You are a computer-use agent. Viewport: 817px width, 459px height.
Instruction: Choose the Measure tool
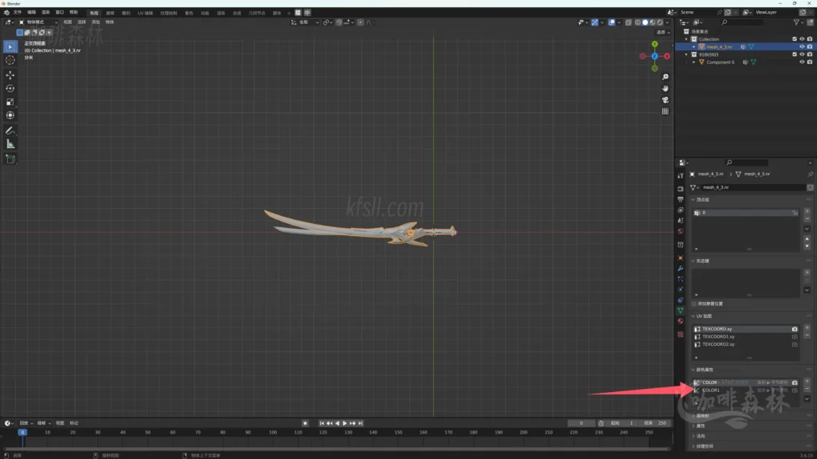[x=10, y=144]
